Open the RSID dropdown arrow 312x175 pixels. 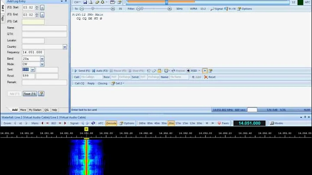tap(199, 71)
